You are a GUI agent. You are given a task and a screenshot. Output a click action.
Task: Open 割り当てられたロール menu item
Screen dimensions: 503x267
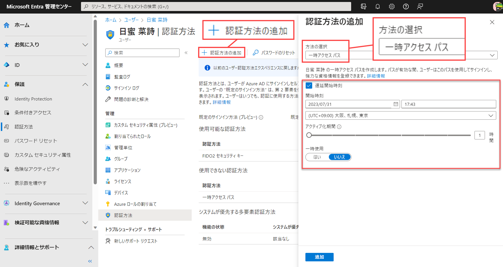coord(132,136)
